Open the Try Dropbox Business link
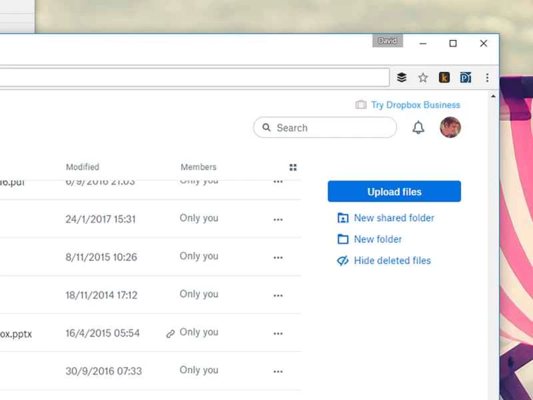 click(x=414, y=105)
